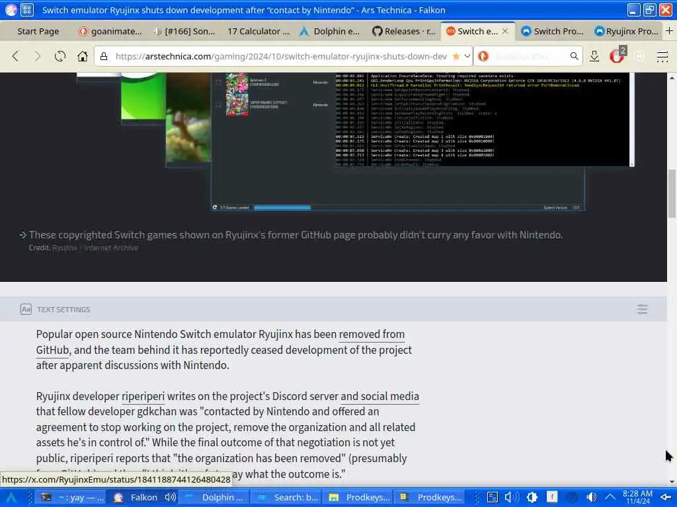Image resolution: width=677 pixels, height=507 pixels.
Task: Go back to the previous page
Action: (x=16, y=56)
